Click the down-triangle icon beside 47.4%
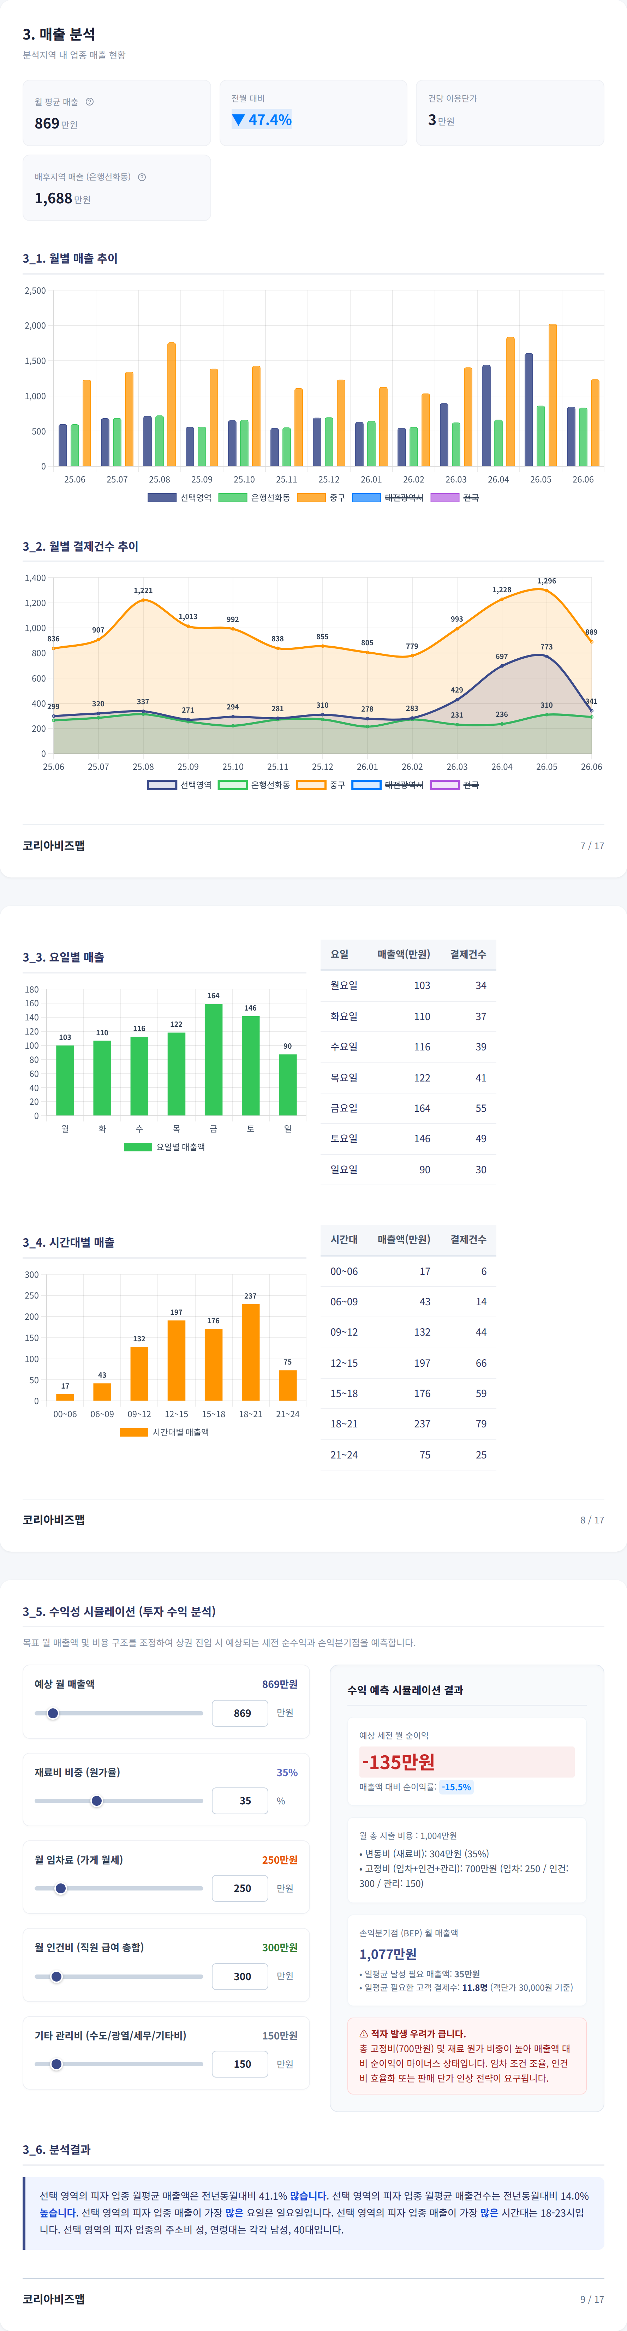The height and width of the screenshot is (2331, 627). click(x=239, y=119)
